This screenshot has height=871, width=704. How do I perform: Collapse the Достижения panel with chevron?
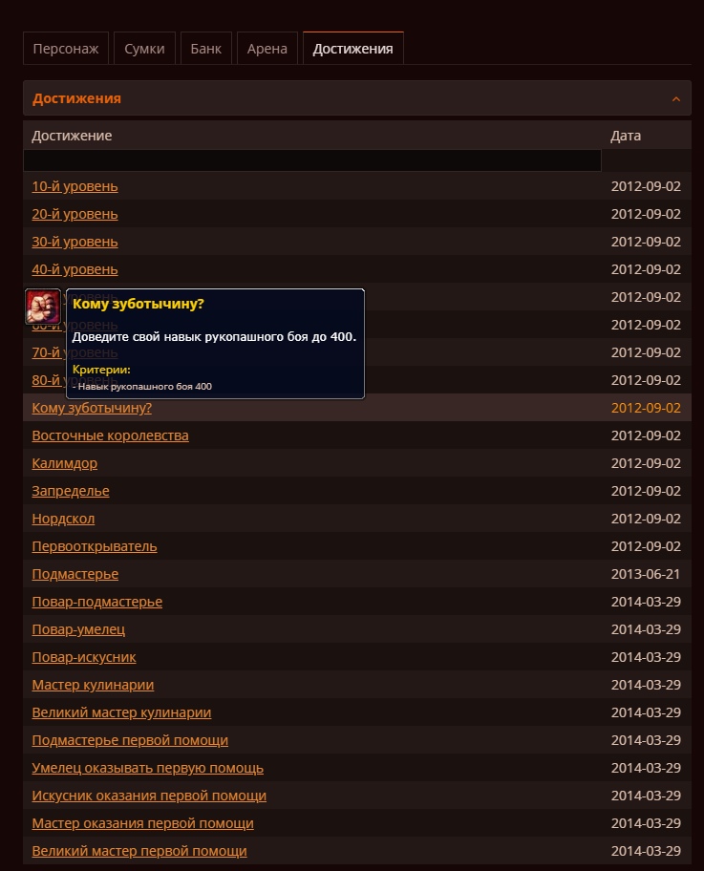pos(675,99)
